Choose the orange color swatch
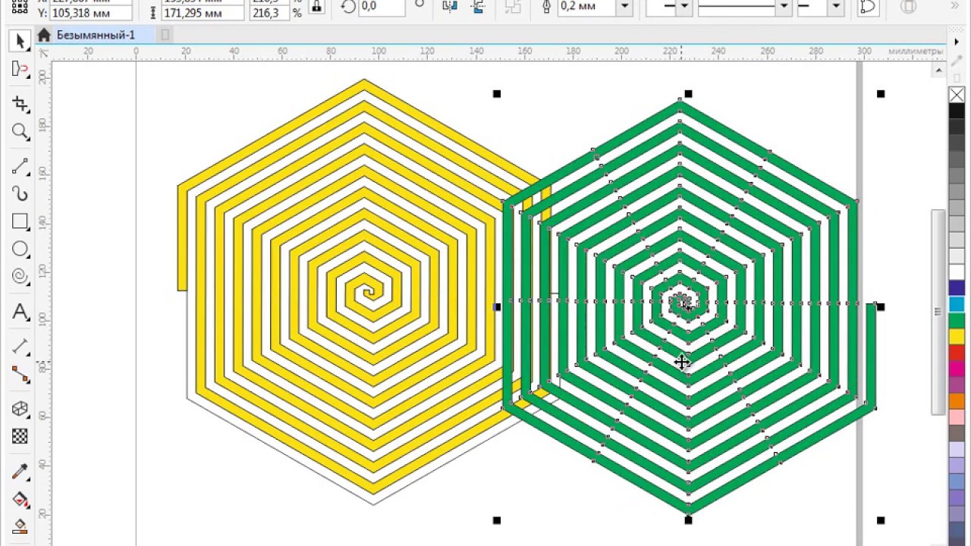The width and height of the screenshot is (971, 546). click(x=957, y=401)
